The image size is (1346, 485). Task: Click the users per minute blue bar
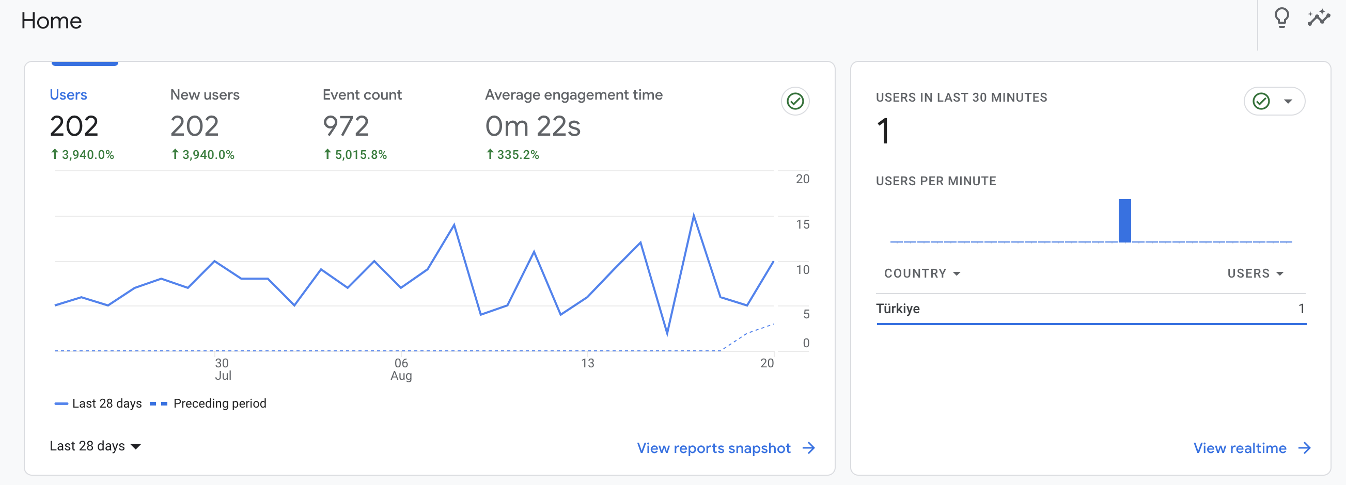click(x=1124, y=220)
